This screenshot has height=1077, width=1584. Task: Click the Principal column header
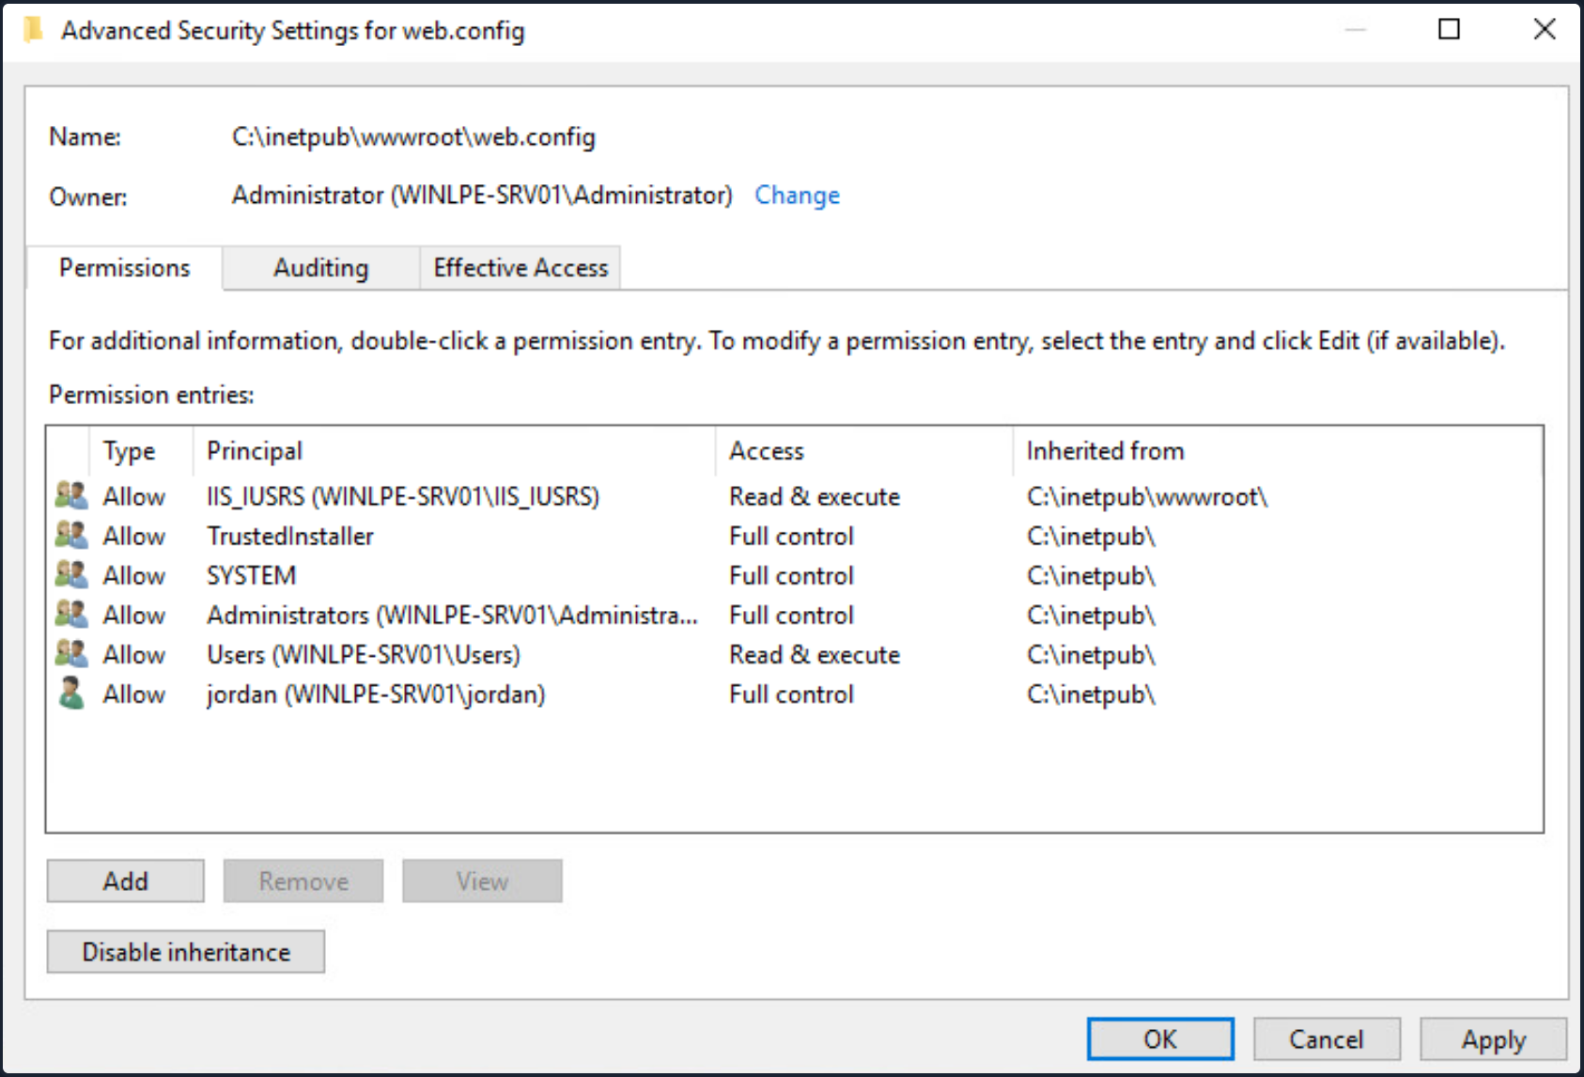[254, 450]
